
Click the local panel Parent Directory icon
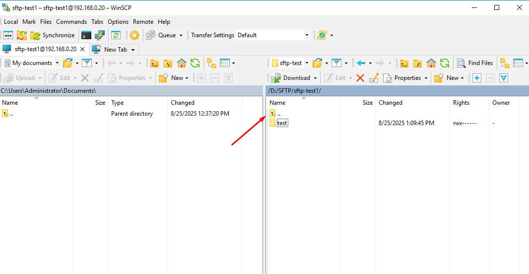tap(154, 63)
